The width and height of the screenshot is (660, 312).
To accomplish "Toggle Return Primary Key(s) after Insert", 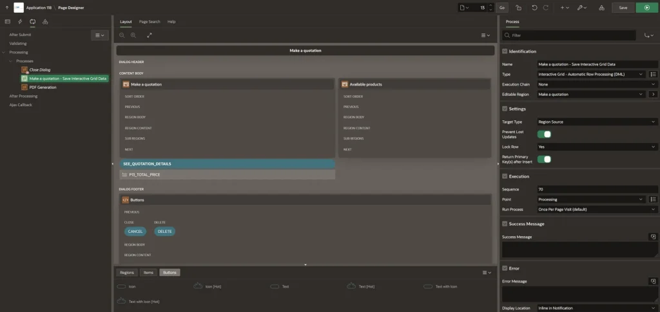I will point(544,159).
